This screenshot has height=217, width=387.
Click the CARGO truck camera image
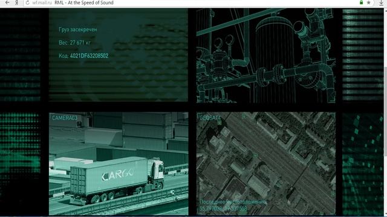pyautogui.click(x=119, y=164)
